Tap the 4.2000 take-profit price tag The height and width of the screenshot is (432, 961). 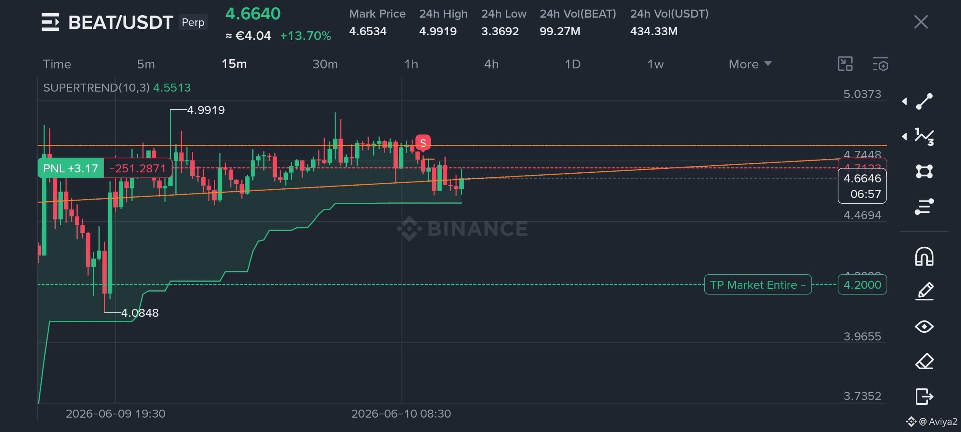pos(862,285)
